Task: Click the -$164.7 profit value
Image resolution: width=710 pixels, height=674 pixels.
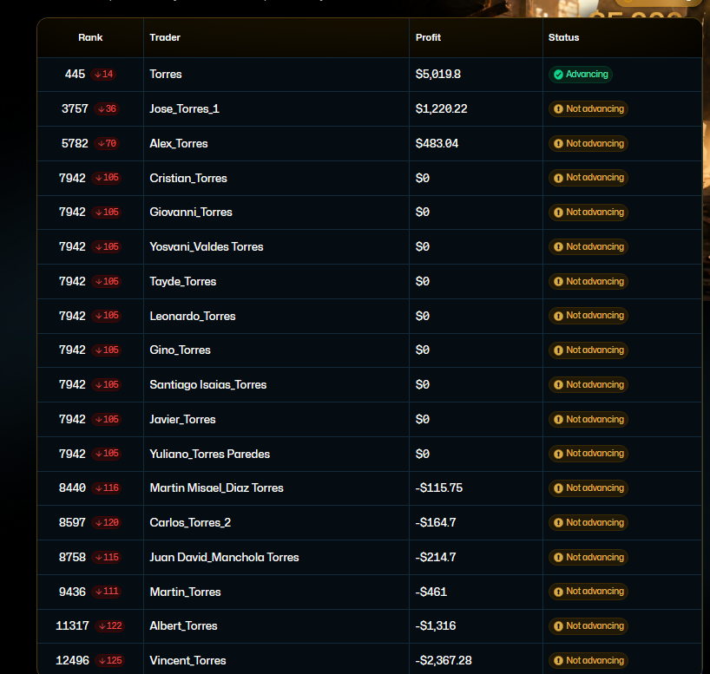Action: [x=436, y=522]
